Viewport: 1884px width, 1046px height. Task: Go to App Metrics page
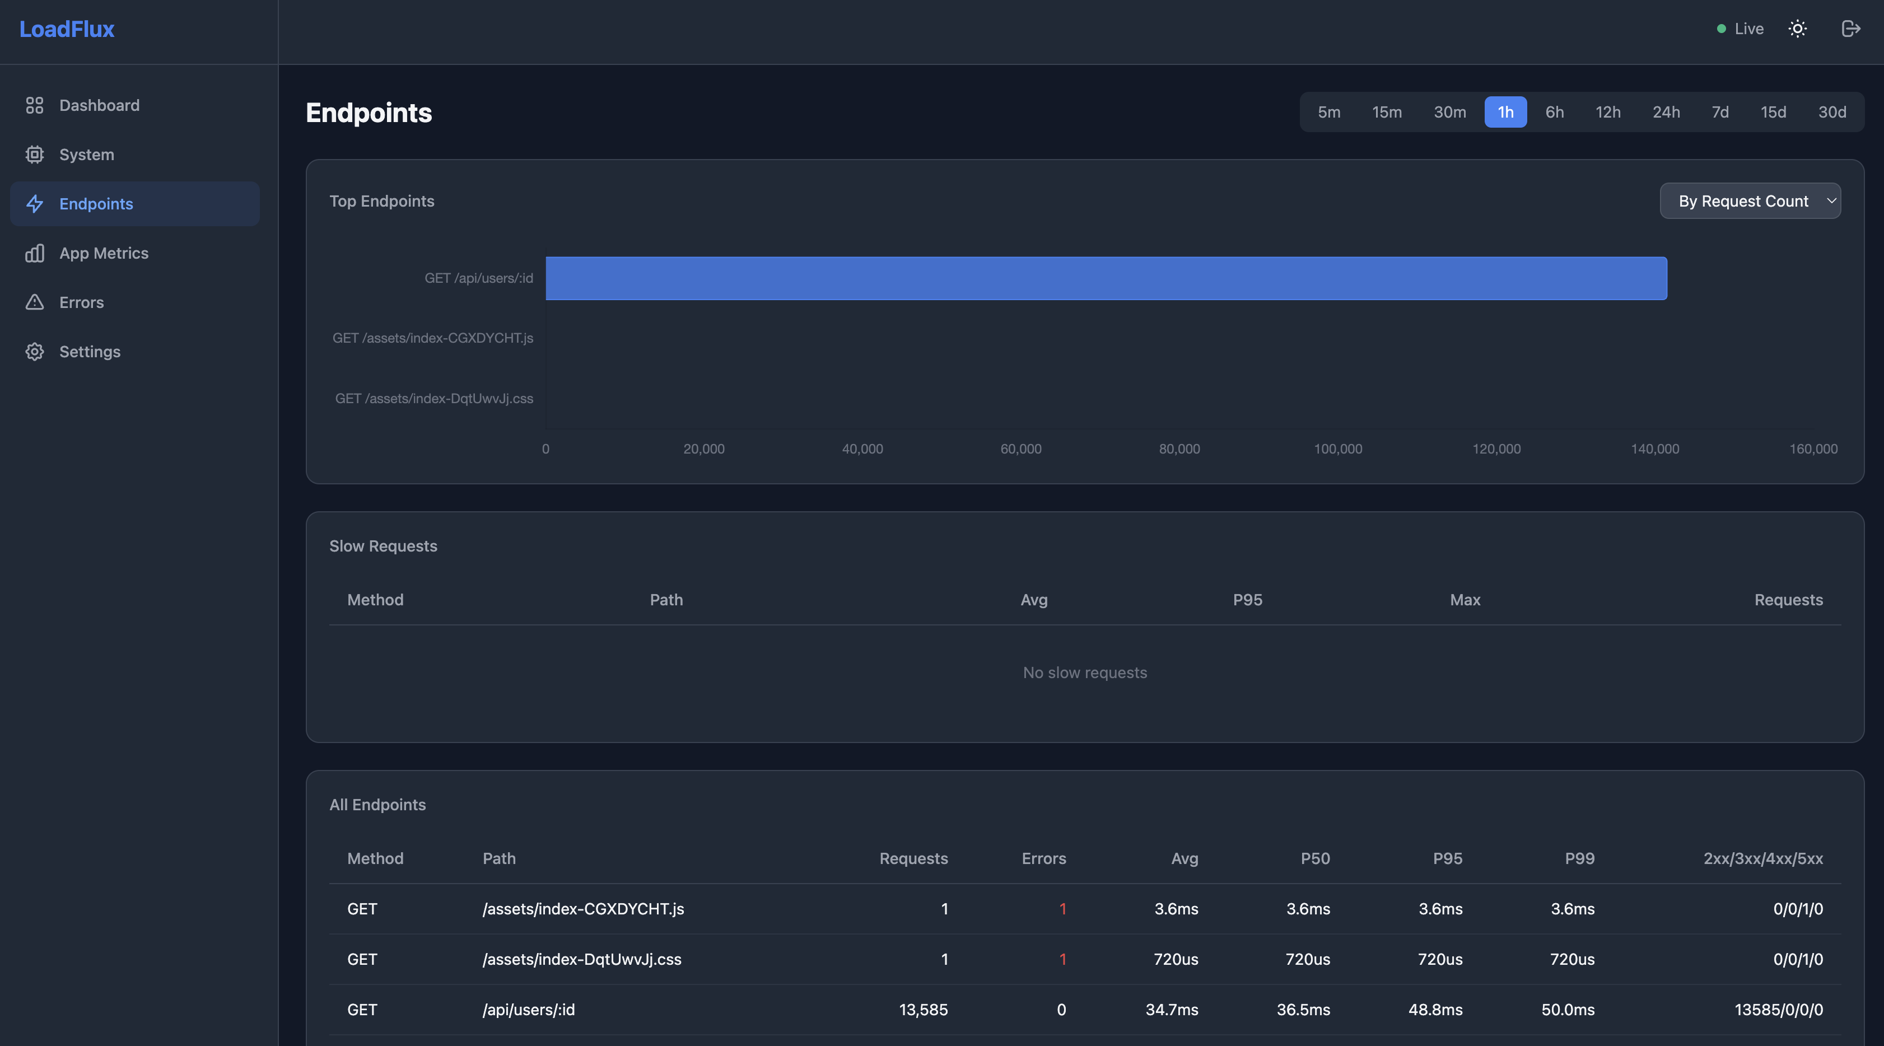pos(103,253)
